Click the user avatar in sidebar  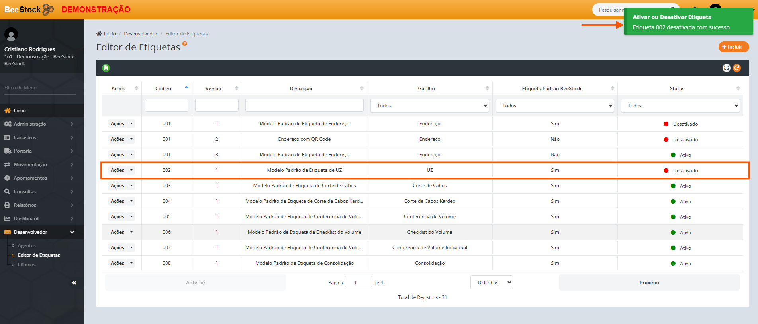coord(11,35)
